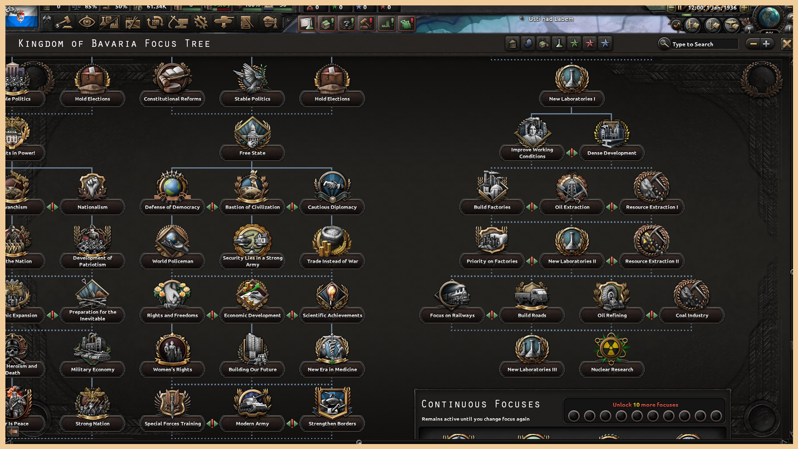Open the Officer Corps cap icon
The height and width of the screenshot is (449, 798).
tap(270, 22)
